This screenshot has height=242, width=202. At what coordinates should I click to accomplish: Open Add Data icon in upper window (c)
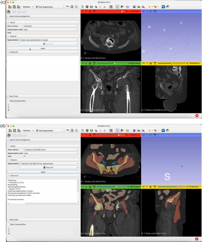(10, 7)
